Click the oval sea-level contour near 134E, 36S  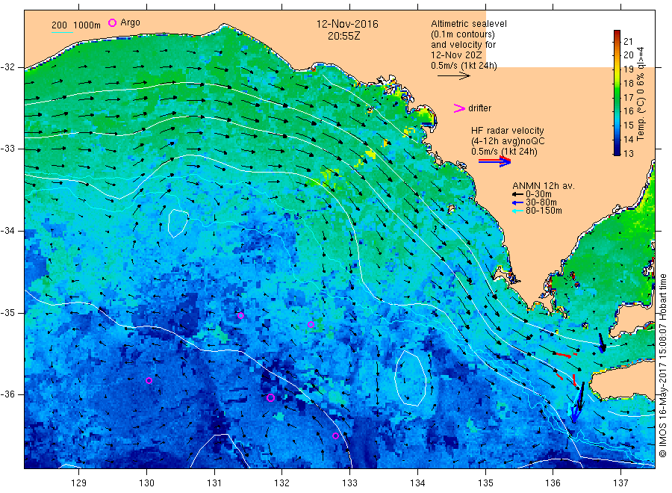(x=410, y=378)
